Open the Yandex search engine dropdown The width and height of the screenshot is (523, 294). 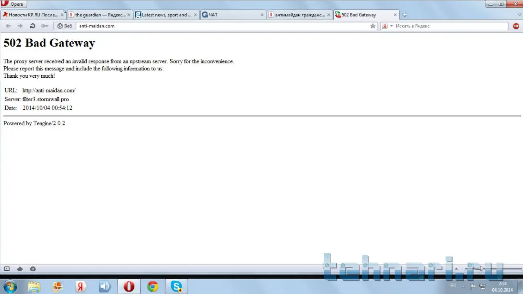(387, 26)
